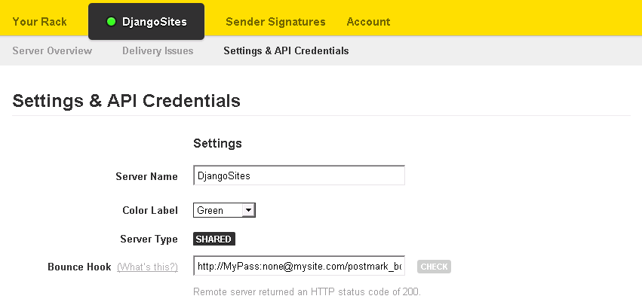The height and width of the screenshot is (302, 642).
Task: Click the Color Label field label
Action: (150, 210)
